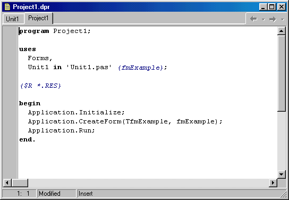Click the window resize grip corner
This screenshot has width=289, height=200.
(x=284, y=195)
